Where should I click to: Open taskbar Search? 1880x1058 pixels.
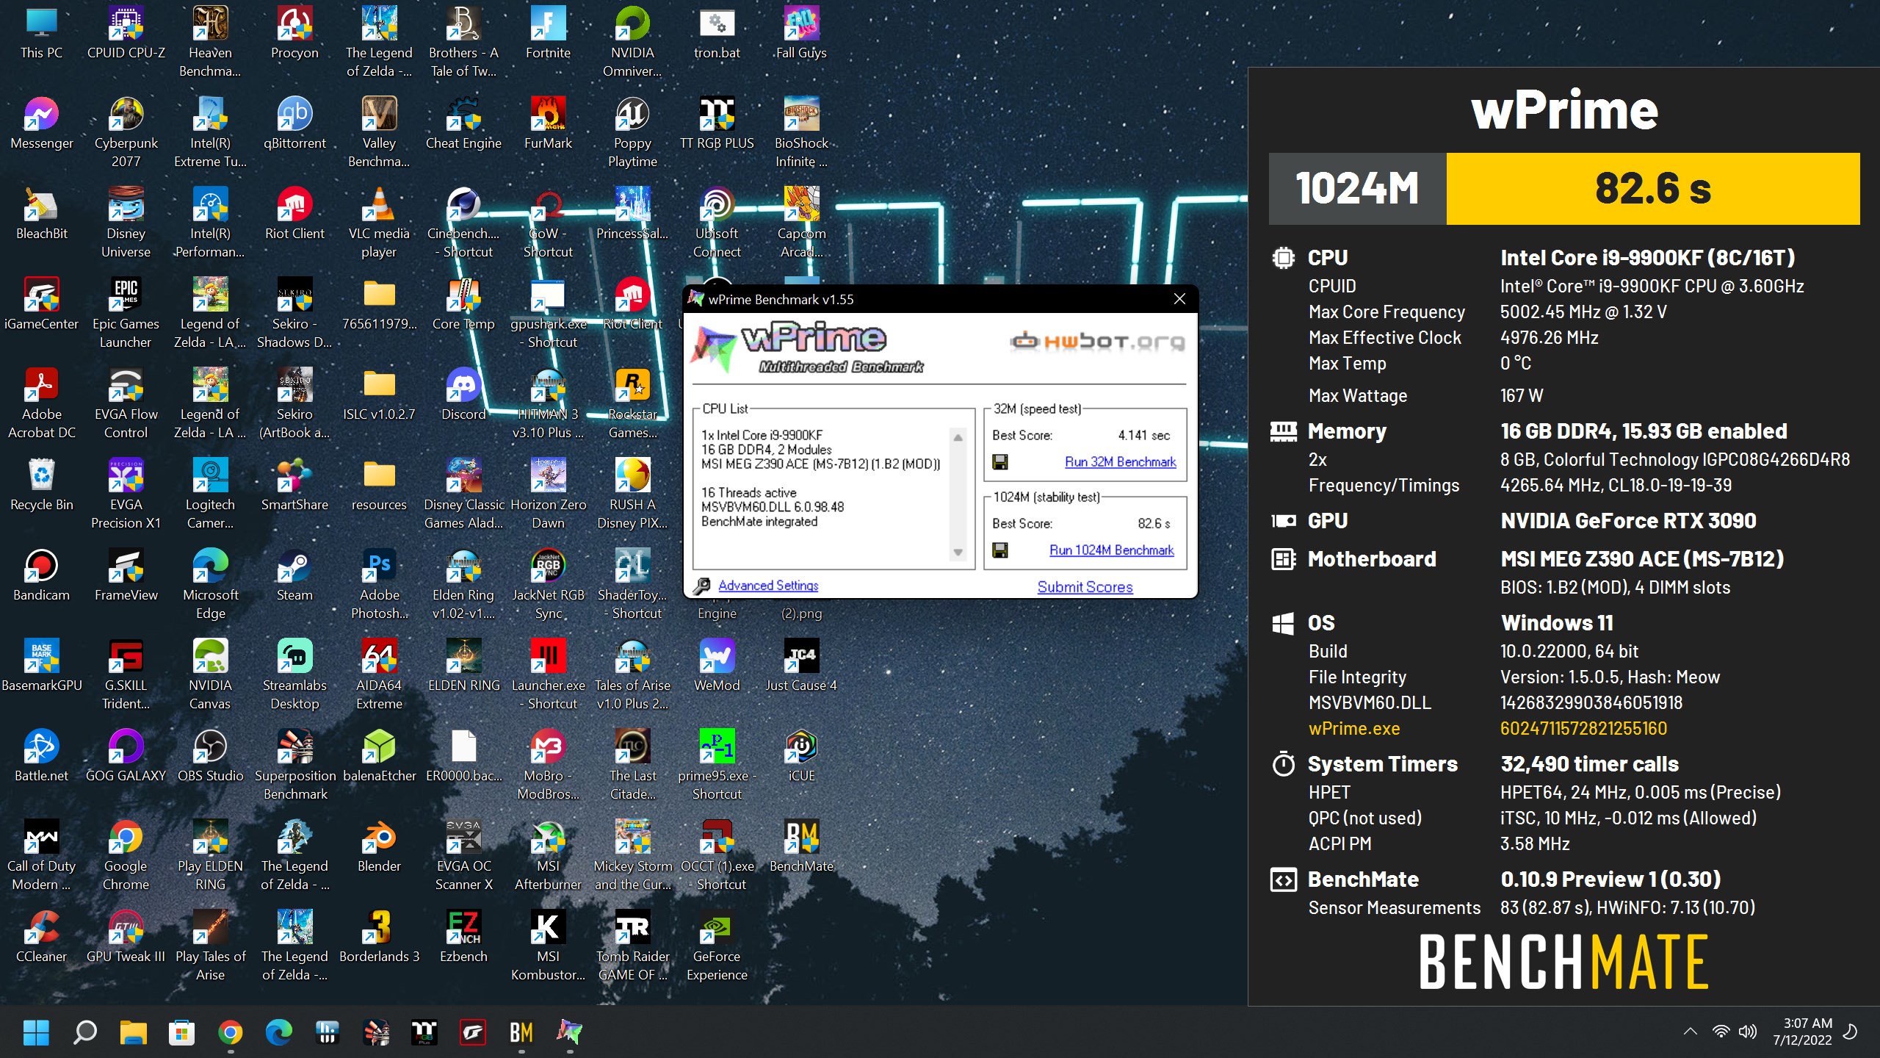coord(84,1032)
